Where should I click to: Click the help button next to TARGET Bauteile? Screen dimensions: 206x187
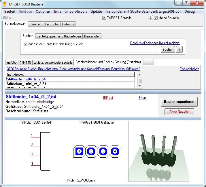150,18
